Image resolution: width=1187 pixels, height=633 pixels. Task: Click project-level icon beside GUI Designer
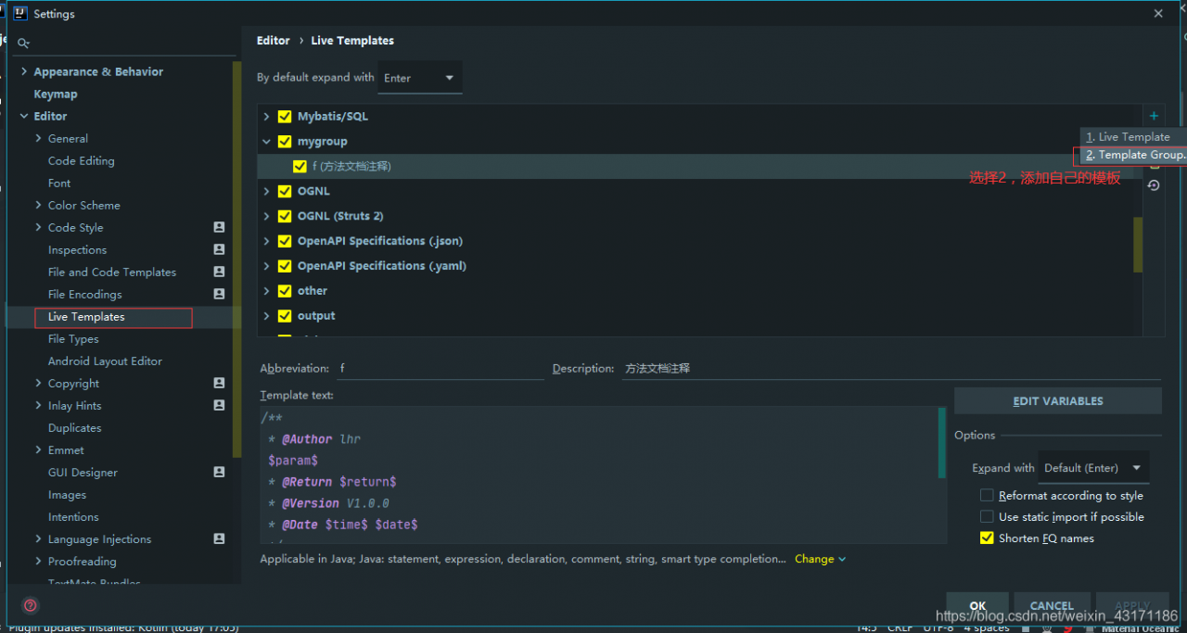click(219, 472)
